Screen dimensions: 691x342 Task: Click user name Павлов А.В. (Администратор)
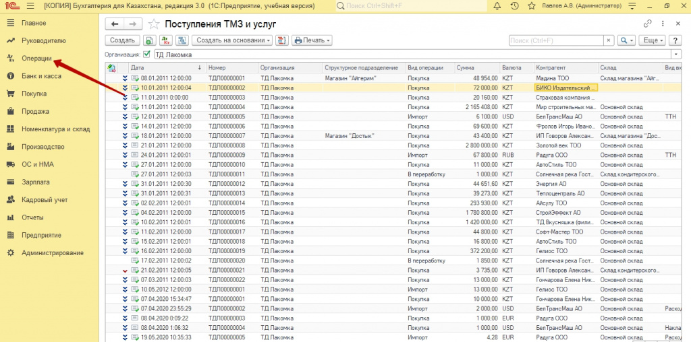point(582,6)
